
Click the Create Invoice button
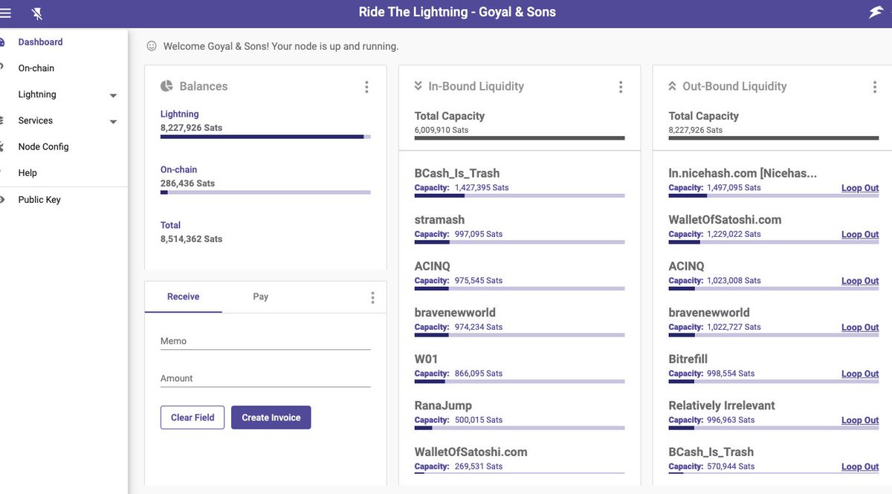271,417
